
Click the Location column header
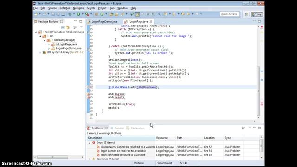coord(213,138)
